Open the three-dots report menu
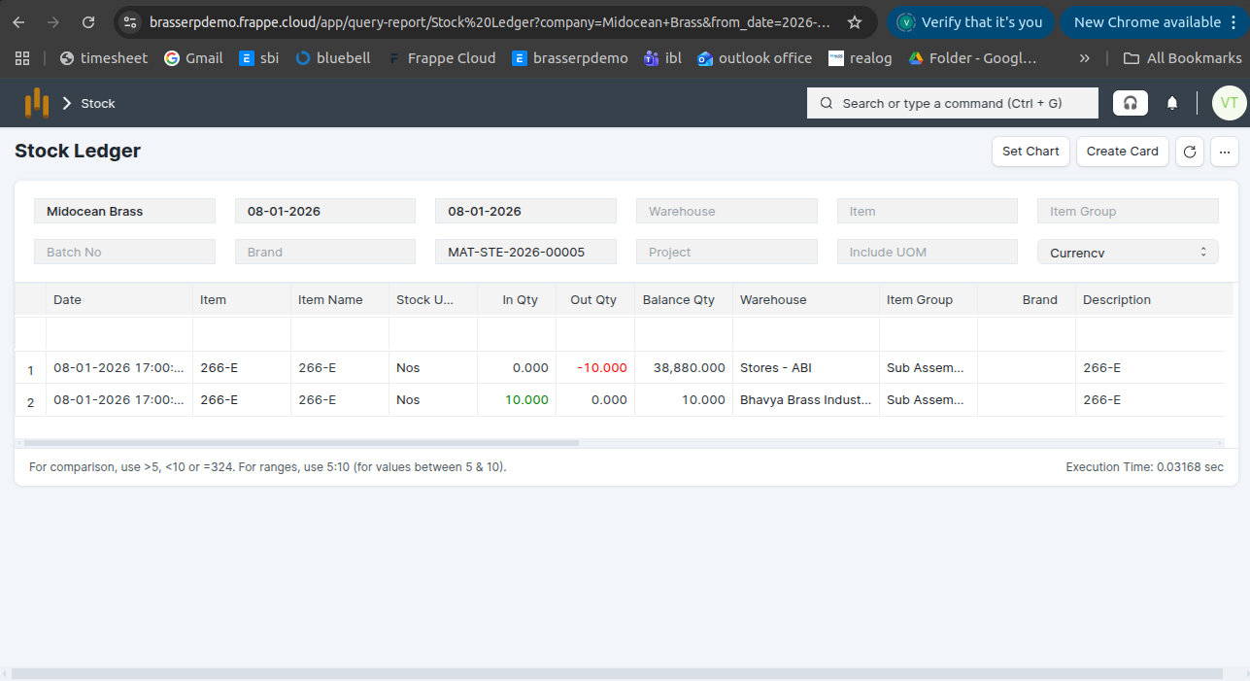This screenshot has height=681, width=1250. [1224, 152]
